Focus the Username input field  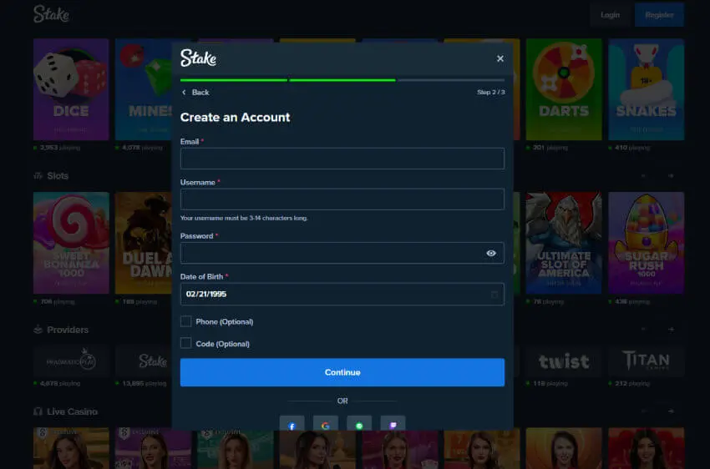click(342, 199)
